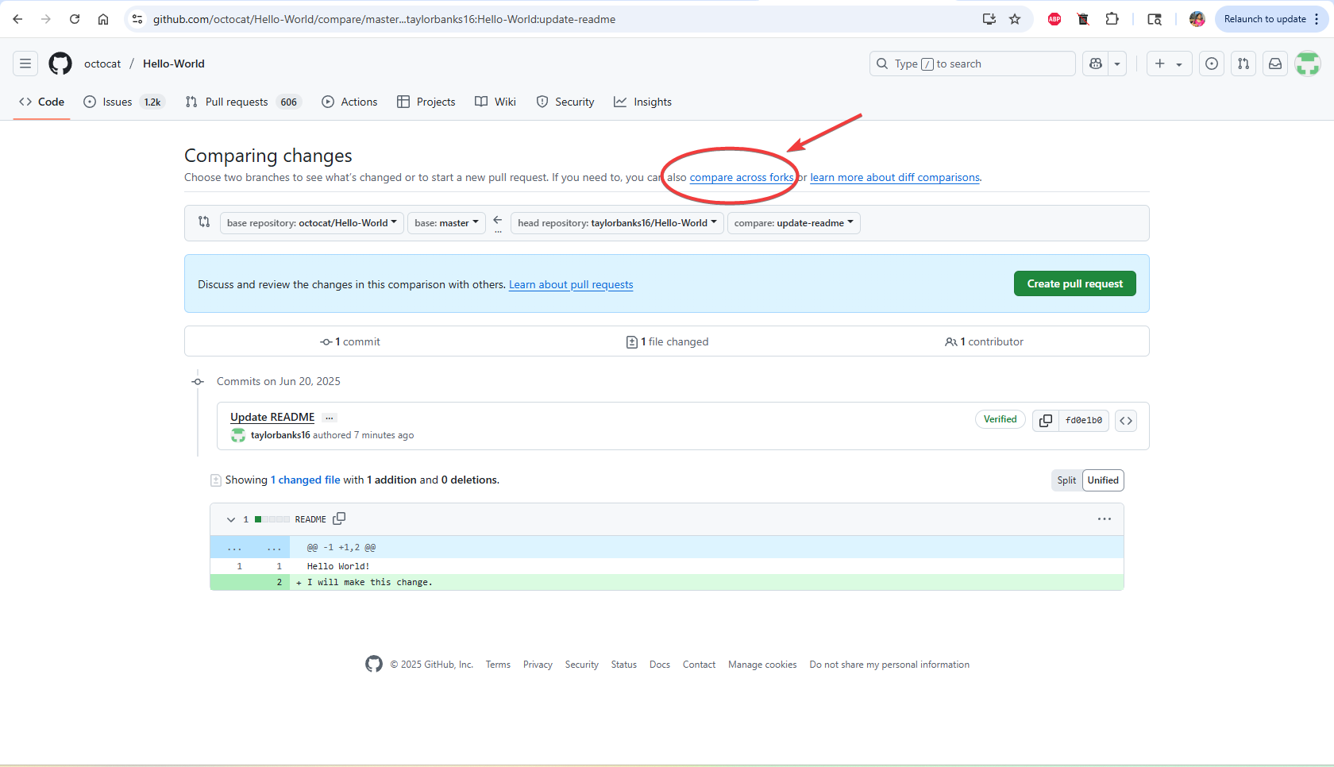
Task: Switch to the Insights tab
Action: (x=643, y=102)
